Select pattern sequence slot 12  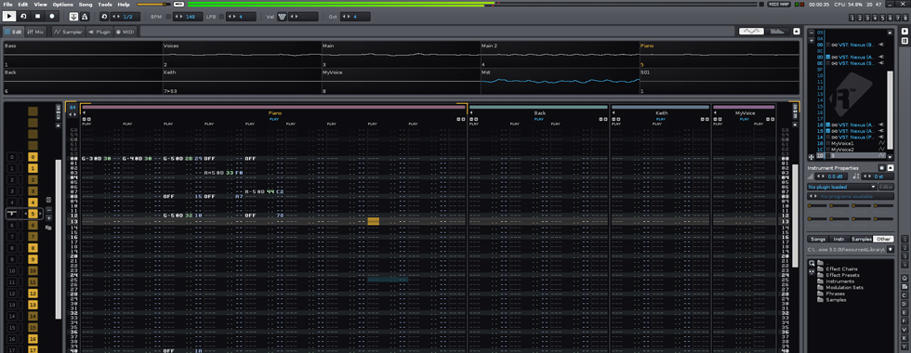pyautogui.click(x=33, y=294)
